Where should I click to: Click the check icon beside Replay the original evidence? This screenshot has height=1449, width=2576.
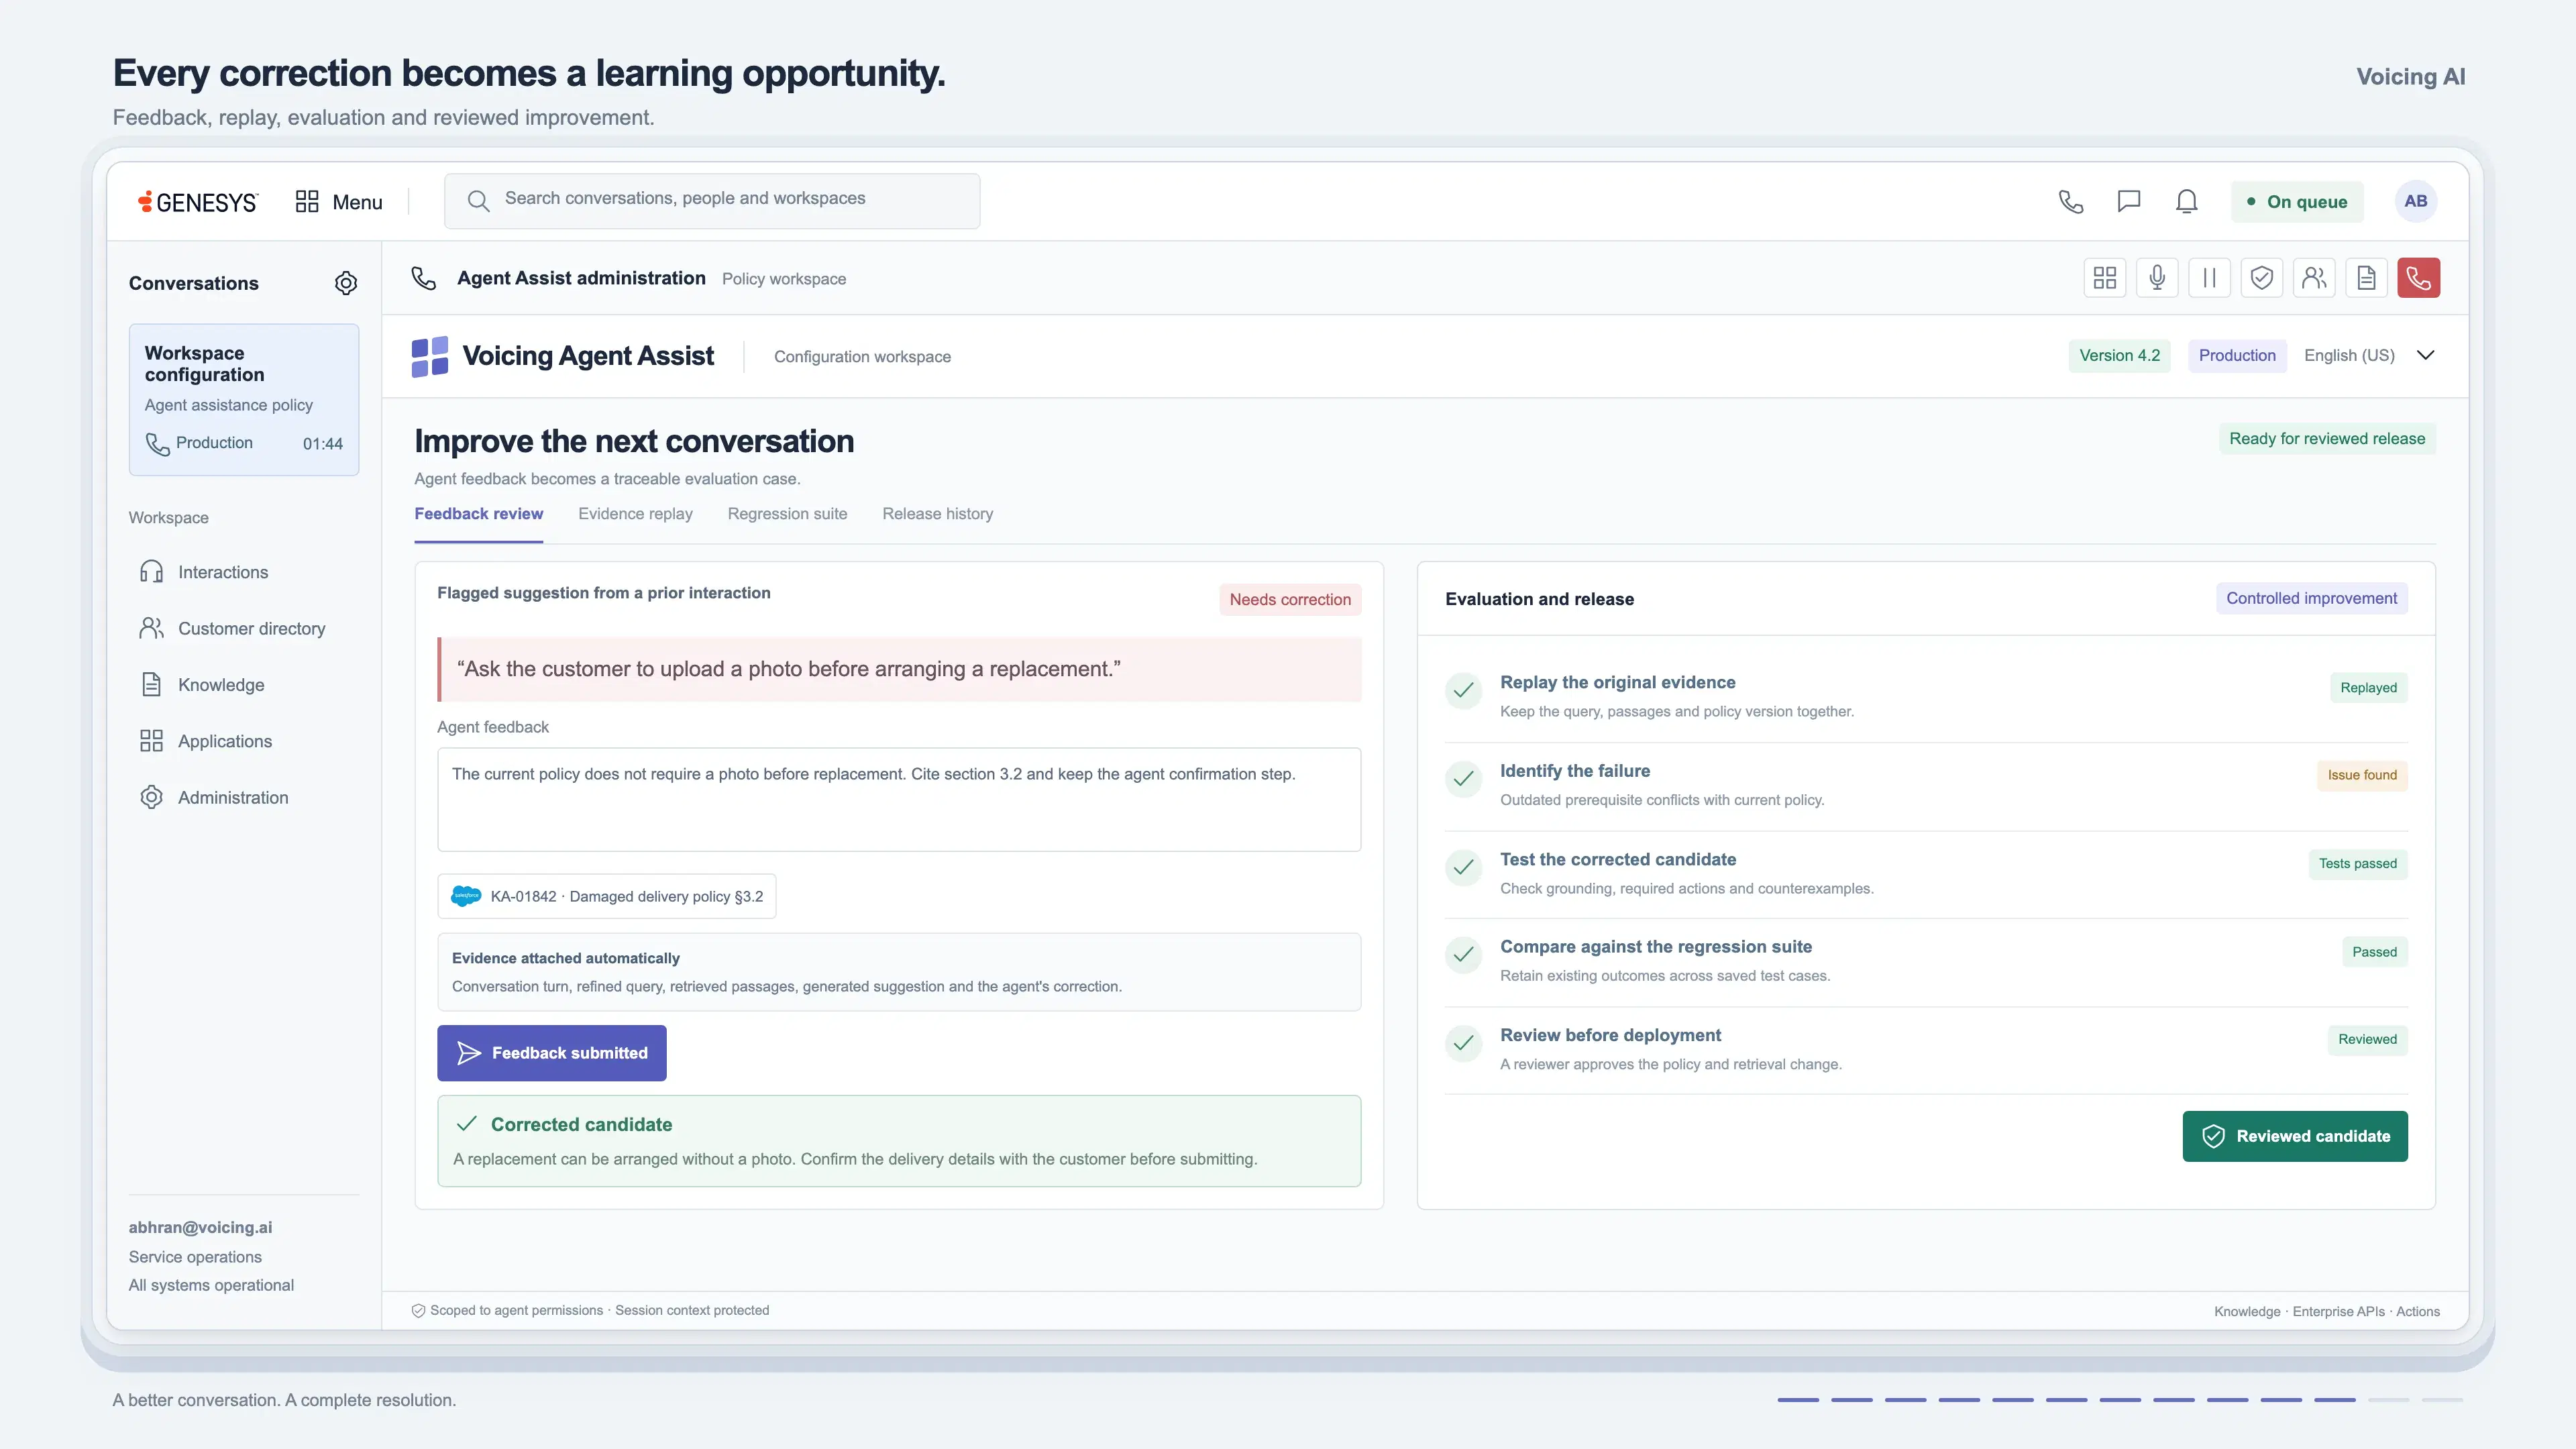[1463, 690]
